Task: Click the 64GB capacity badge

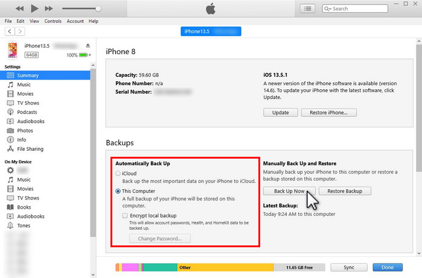Action: coord(31,55)
